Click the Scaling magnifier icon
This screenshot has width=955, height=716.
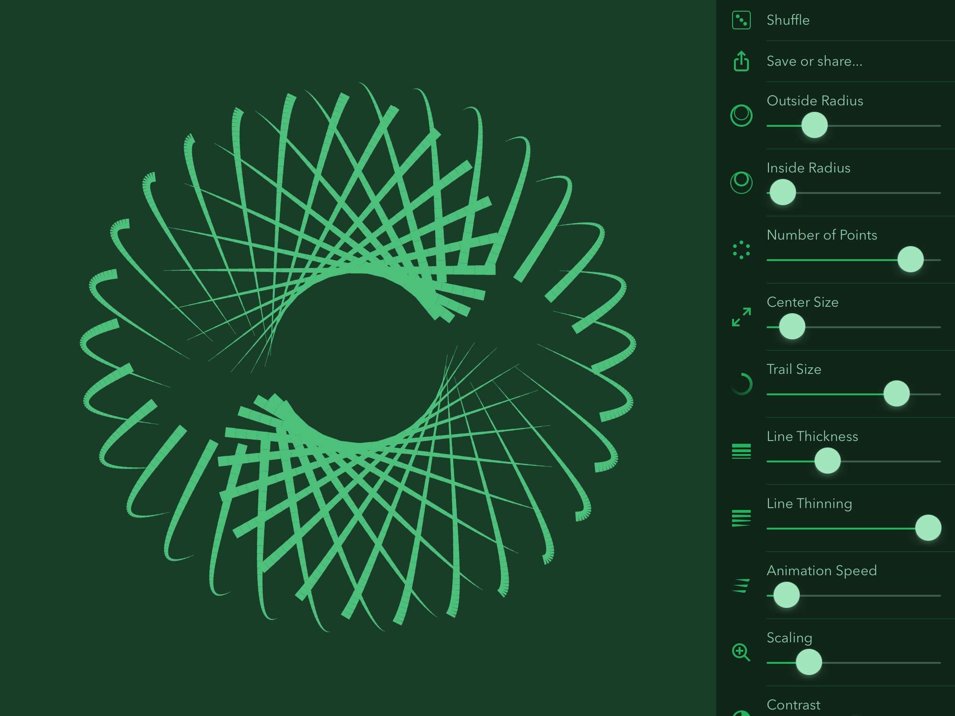(x=741, y=652)
